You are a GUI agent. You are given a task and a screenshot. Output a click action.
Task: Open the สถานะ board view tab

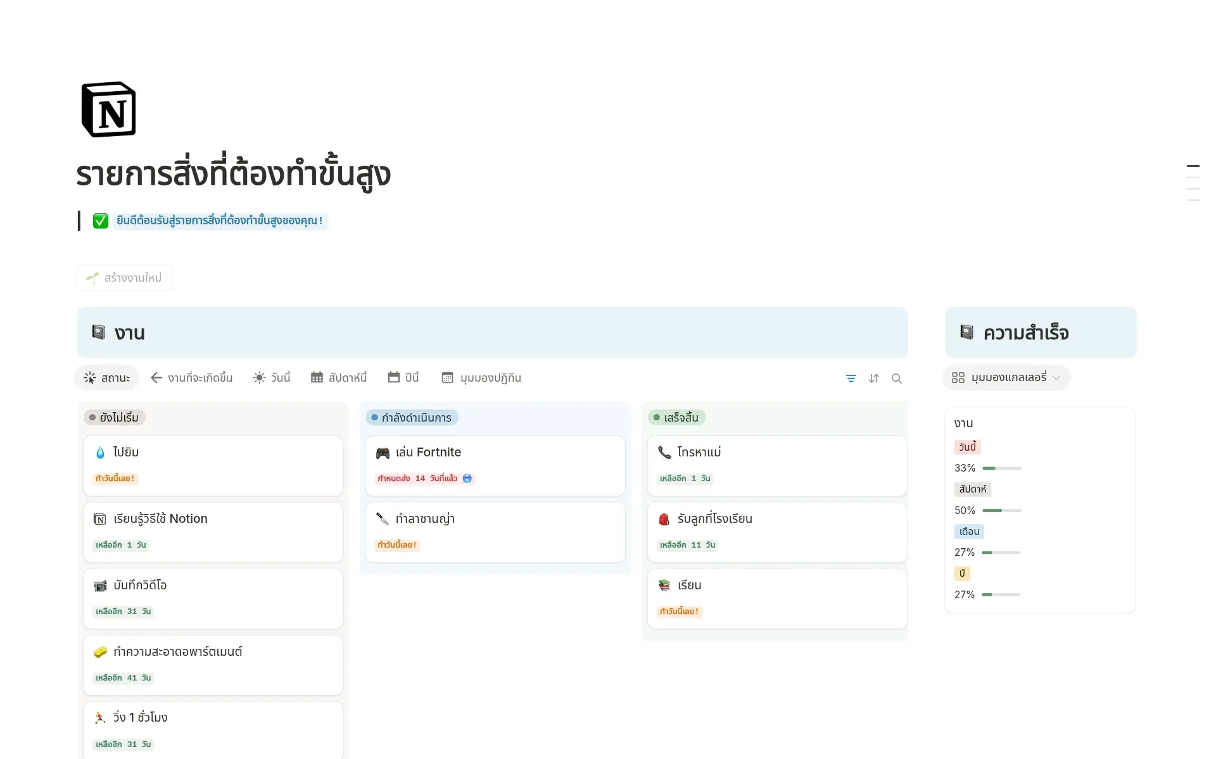point(107,378)
